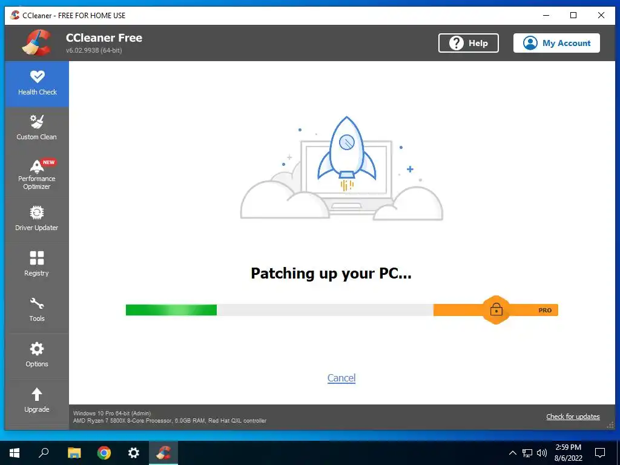
Task: Open the Driver Updater section
Action: [x=37, y=220]
